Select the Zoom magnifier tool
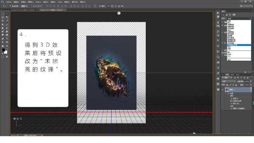Image resolution: width=254 pixels, height=143 pixels. [x=7, y=46]
